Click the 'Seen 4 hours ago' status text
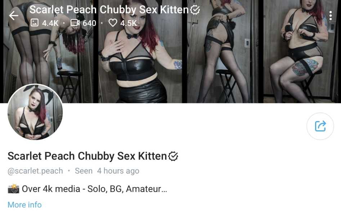Screen dimensions: 341x211 click(x=107, y=171)
